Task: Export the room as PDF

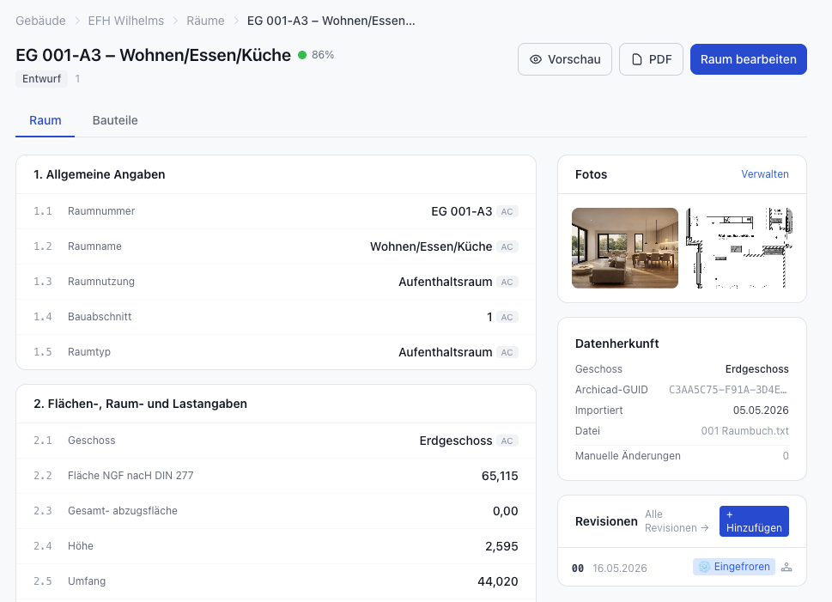Action: tap(651, 59)
